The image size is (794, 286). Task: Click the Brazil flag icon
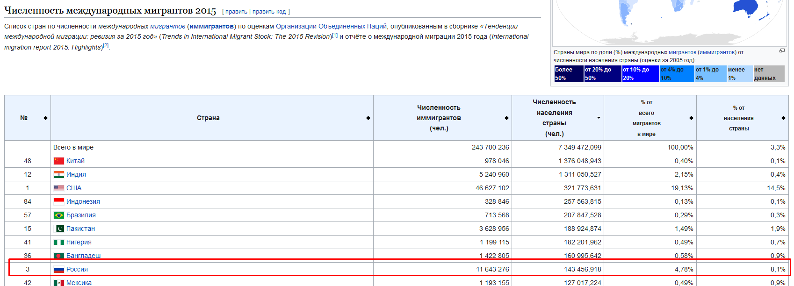pos(59,215)
